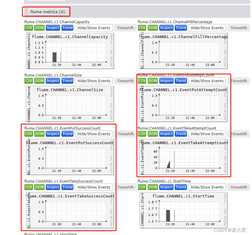Viewport: 252px width, 235px height.
Task: Open the StartTime graph image
Action: 184,210
